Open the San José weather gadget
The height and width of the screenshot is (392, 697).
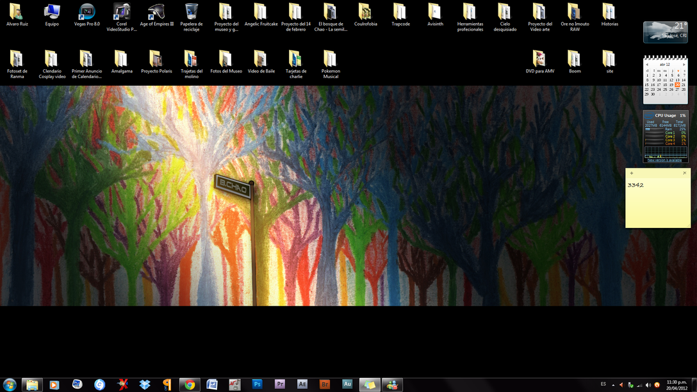click(x=666, y=31)
